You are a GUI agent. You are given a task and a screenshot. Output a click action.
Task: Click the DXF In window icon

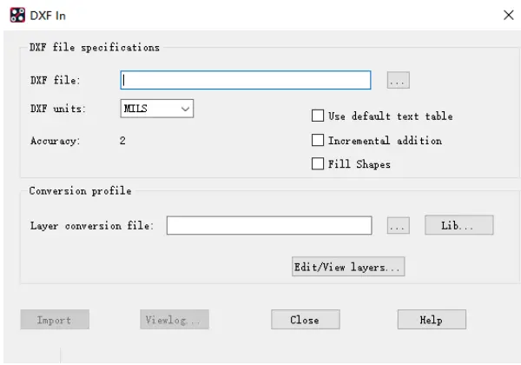tap(15, 15)
